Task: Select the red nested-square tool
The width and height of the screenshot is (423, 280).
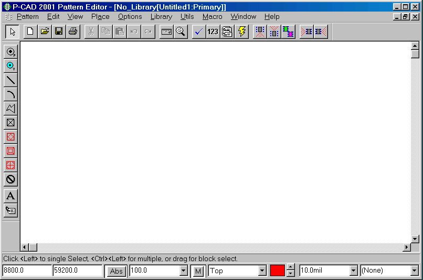Action: (x=10, y=151)
